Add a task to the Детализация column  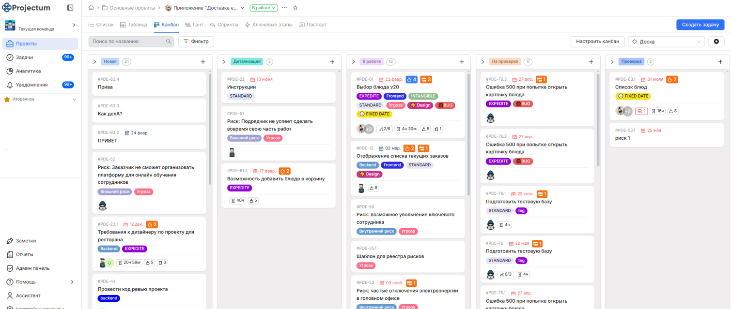(x=332, y=62)
